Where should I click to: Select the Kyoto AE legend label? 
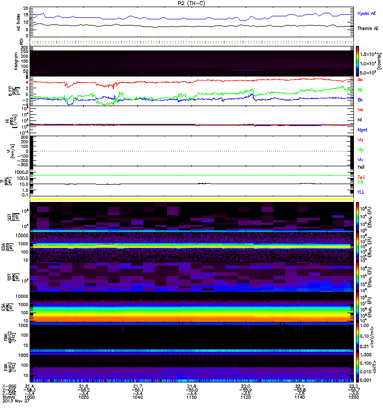(x=367, y=13)
